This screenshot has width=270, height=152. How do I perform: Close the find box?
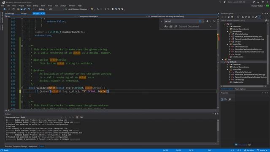tap(214, 21)
